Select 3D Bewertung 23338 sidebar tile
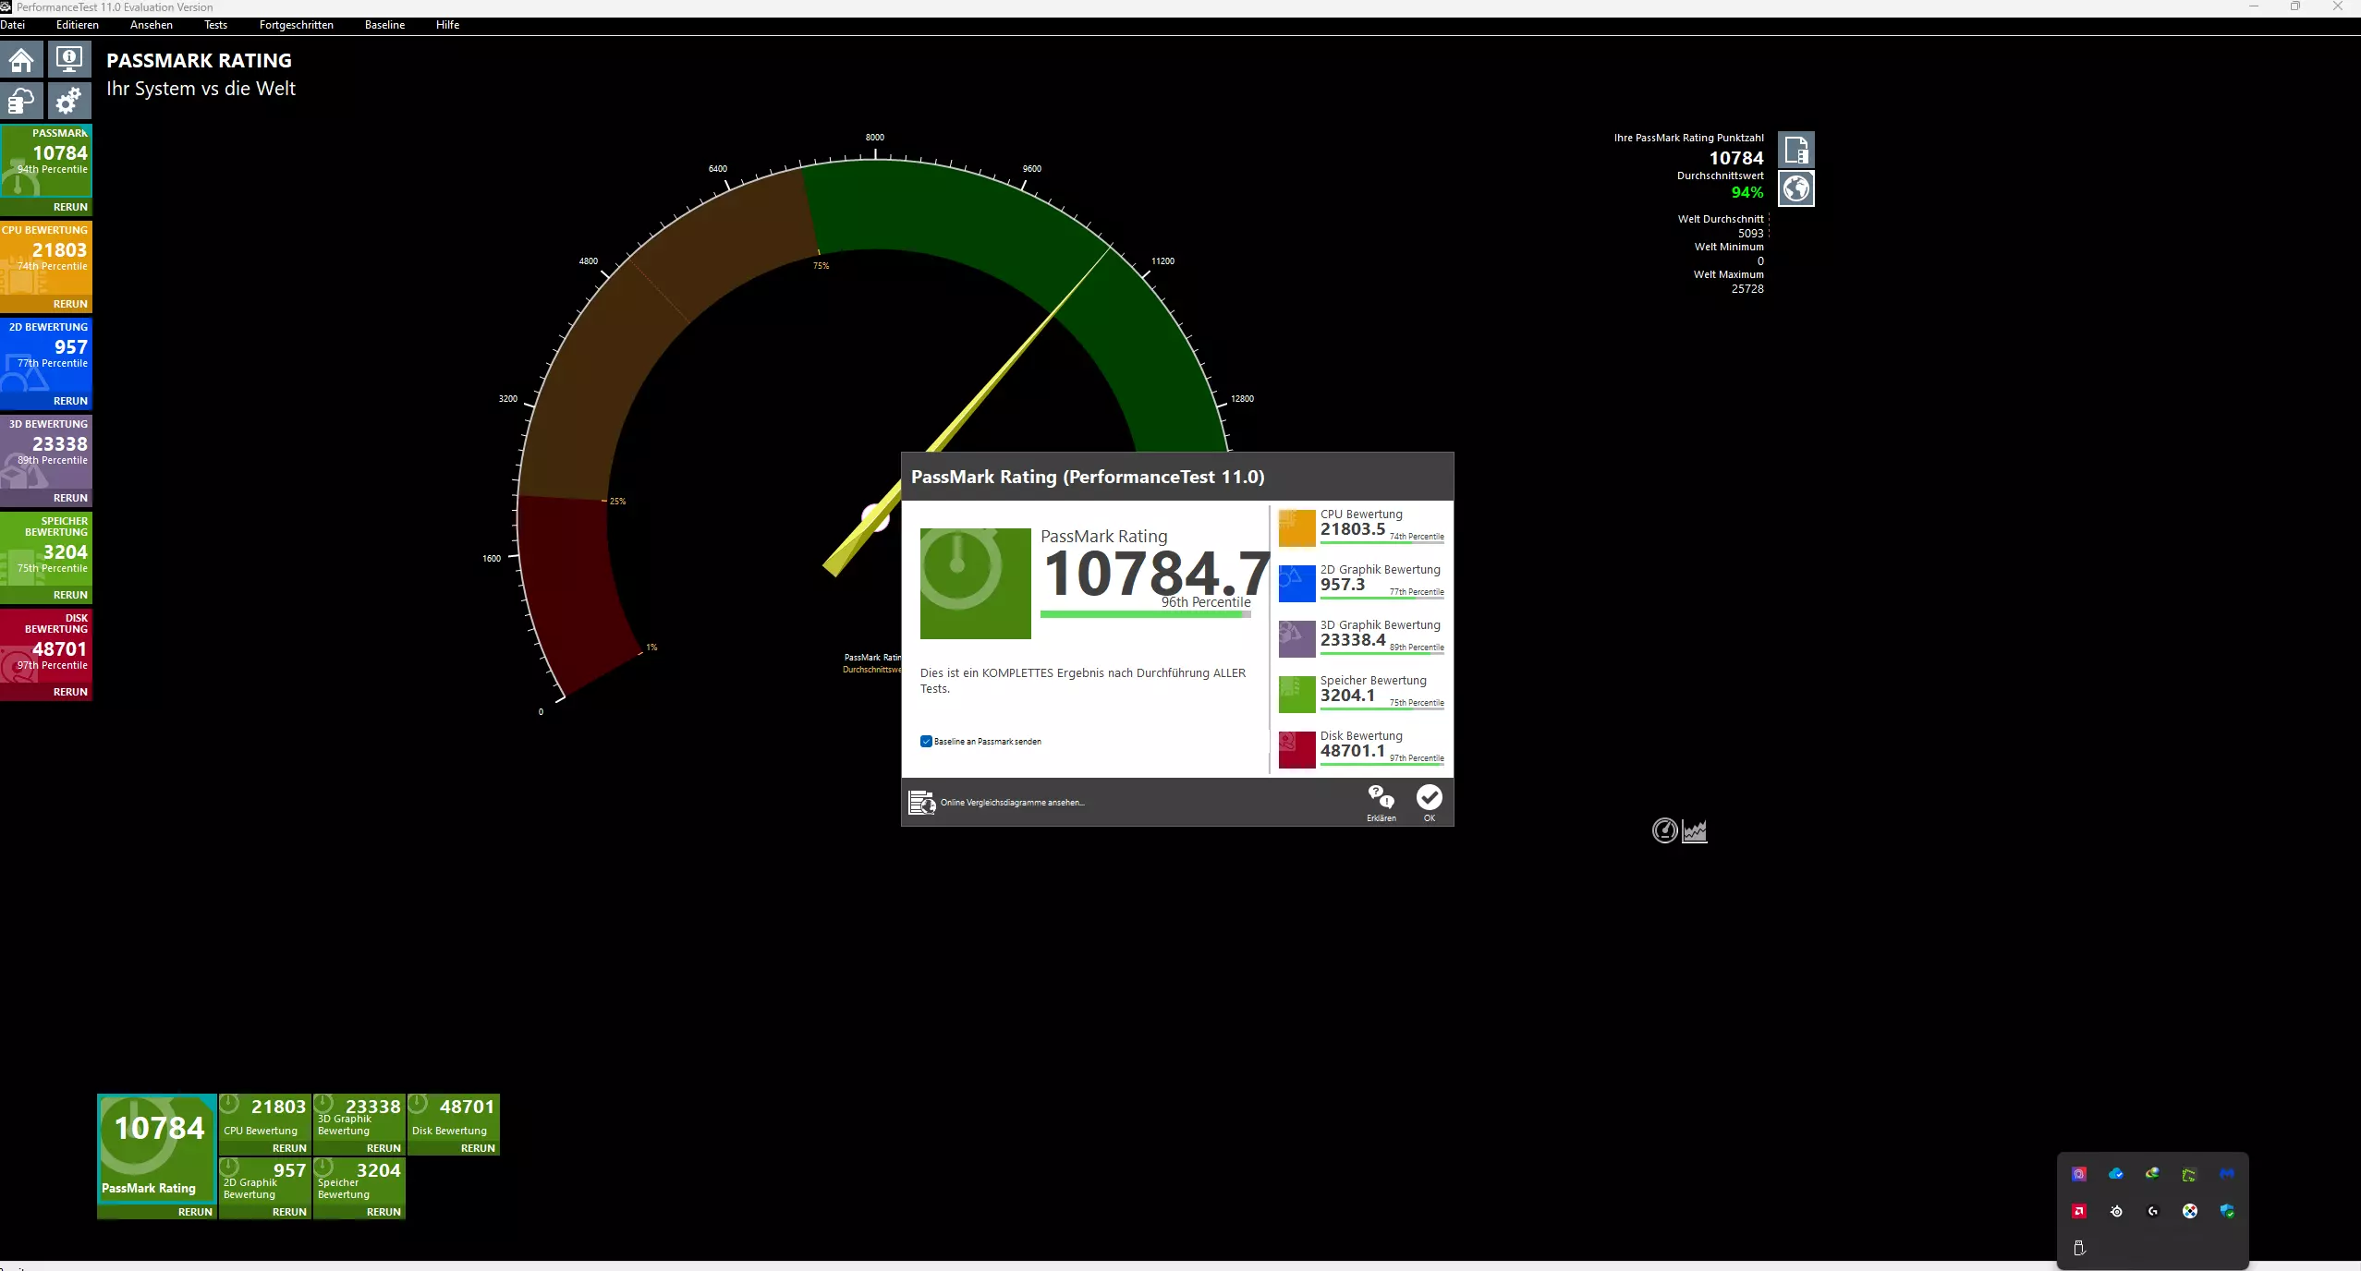This screenshot has height=1271, width=2361. [x=46, y=453]
